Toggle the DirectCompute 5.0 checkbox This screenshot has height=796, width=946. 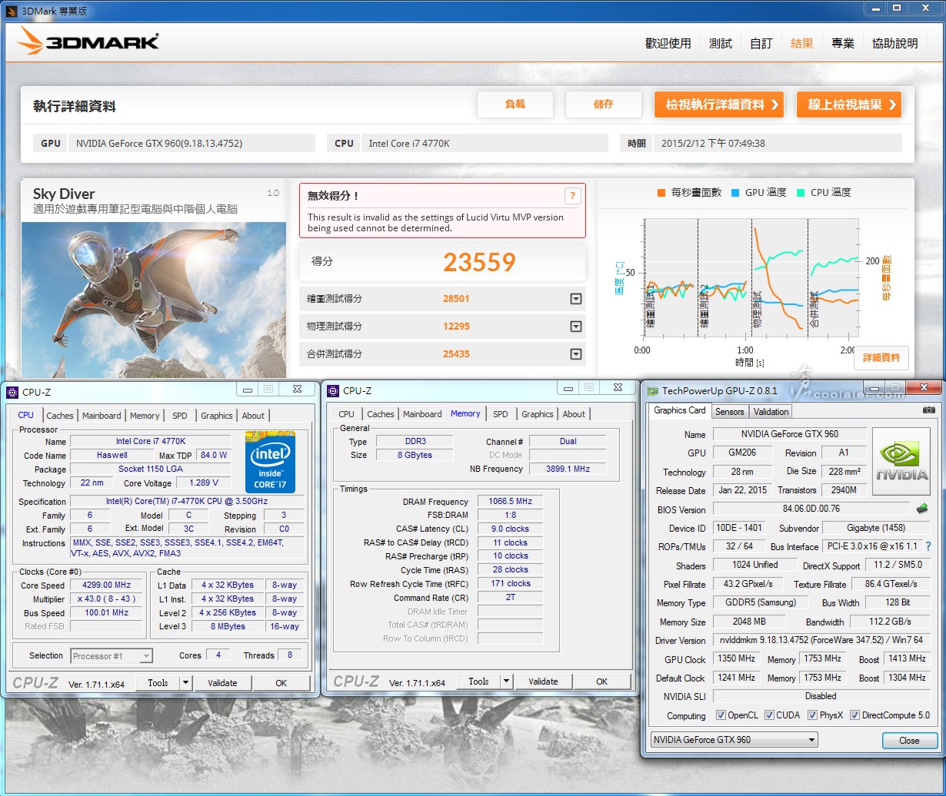click(x=855, y=715)
